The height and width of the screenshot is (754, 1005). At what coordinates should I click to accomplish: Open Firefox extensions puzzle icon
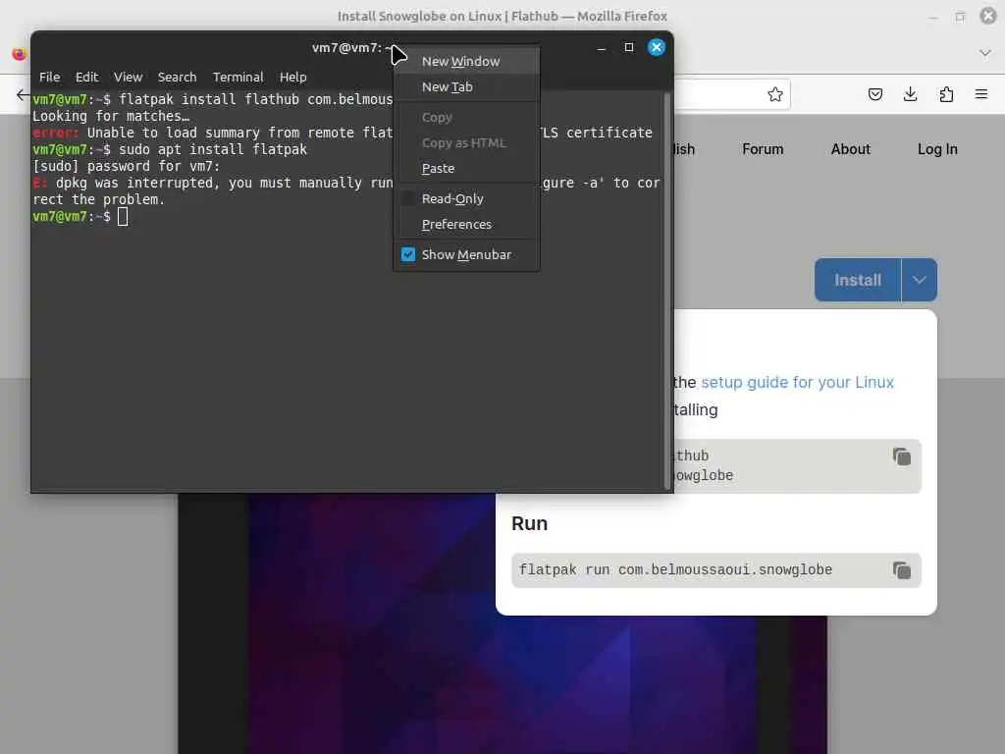[x=946, y=95]
